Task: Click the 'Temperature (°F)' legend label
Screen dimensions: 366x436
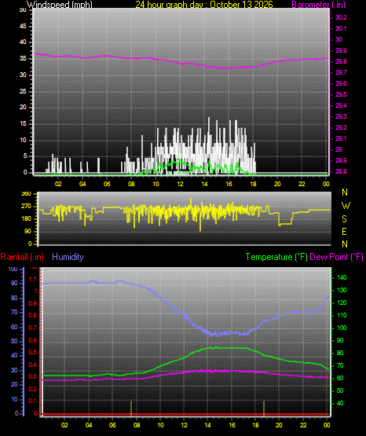Action: (x=276, y=257)
